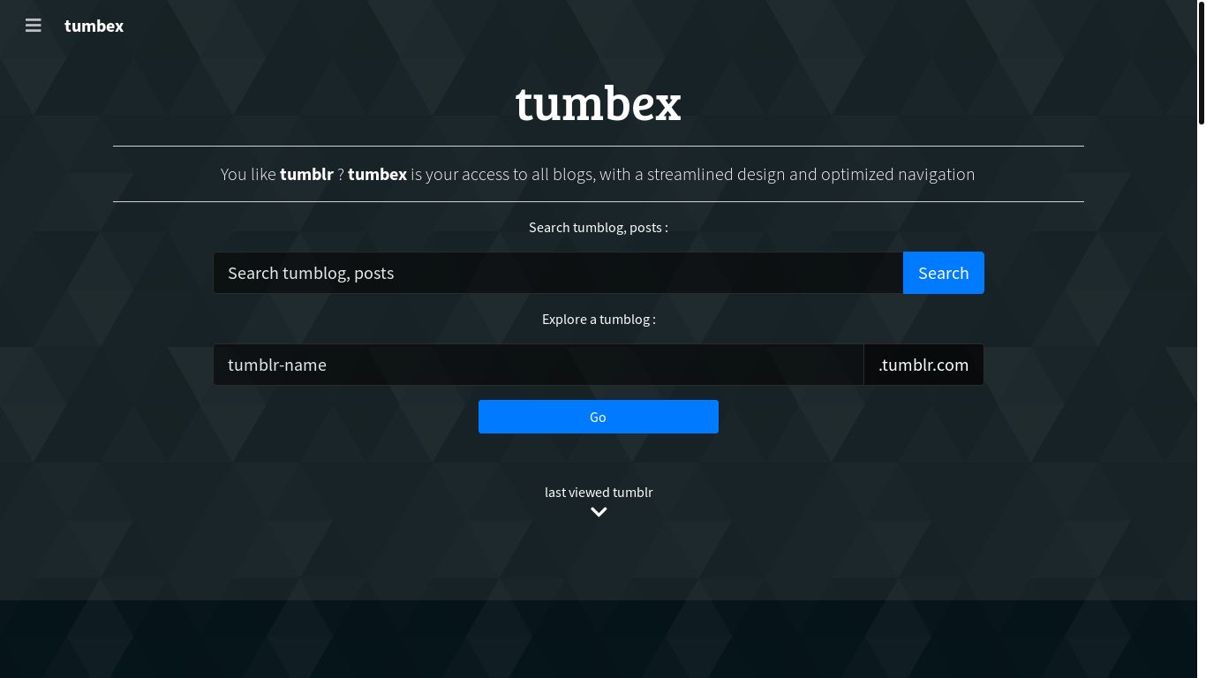Focus the tumblr-name input field
Screen dimensions: 1206x678
pos(539,365)
